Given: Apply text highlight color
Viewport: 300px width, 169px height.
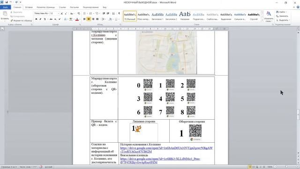Looking at the screenshot, I should [71, 19].
